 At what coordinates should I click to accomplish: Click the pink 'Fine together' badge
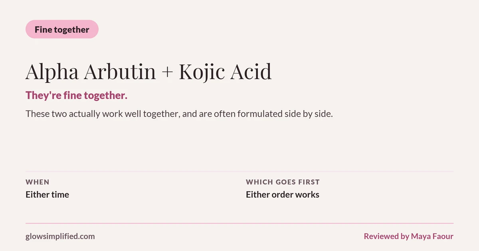pos(62,29)
